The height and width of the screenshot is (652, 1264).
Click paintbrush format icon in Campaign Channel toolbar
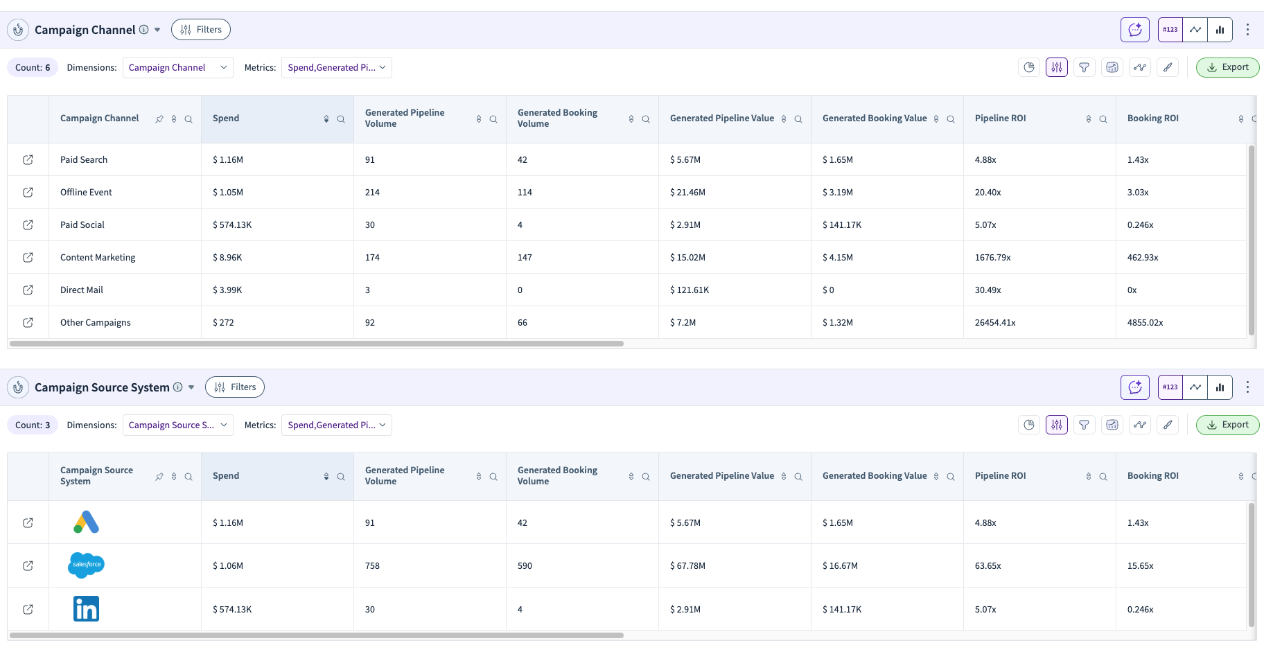click(1168, 67)
